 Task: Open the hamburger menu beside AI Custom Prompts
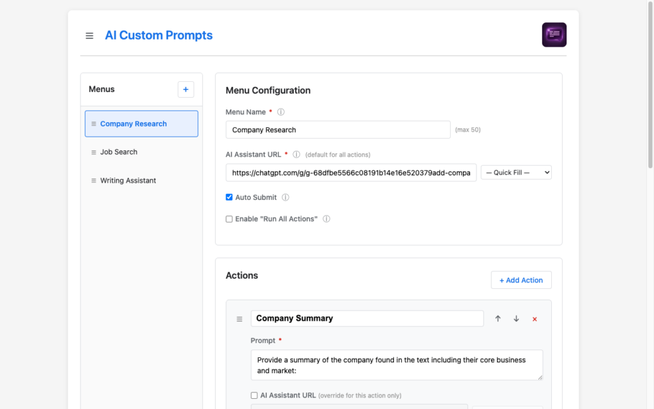pos(89,36)
